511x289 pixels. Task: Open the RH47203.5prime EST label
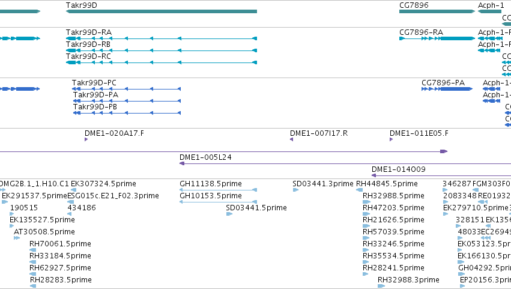tap(393, 208)
